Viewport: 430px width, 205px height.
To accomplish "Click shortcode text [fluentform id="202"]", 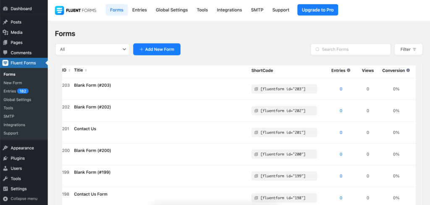I will [283, 111].
